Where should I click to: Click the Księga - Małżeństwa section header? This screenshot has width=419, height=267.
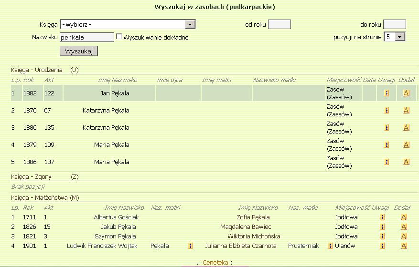coord(45,198)
